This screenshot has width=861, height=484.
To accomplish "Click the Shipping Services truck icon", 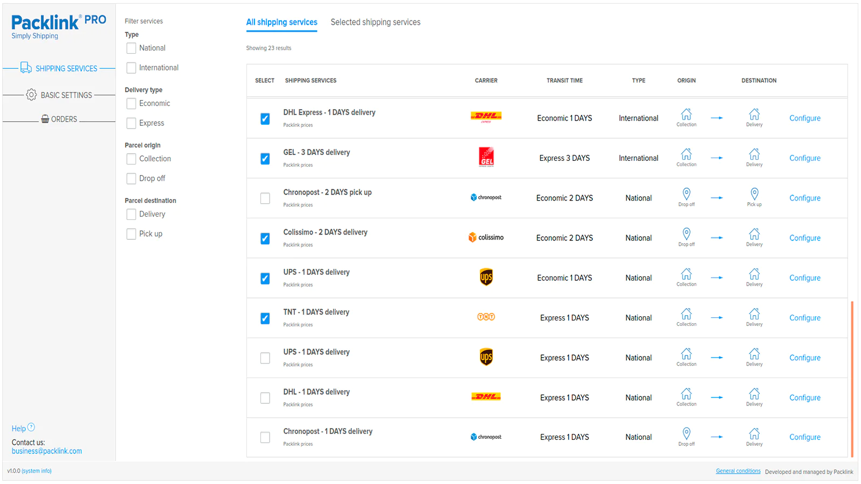I will (26, 68).
